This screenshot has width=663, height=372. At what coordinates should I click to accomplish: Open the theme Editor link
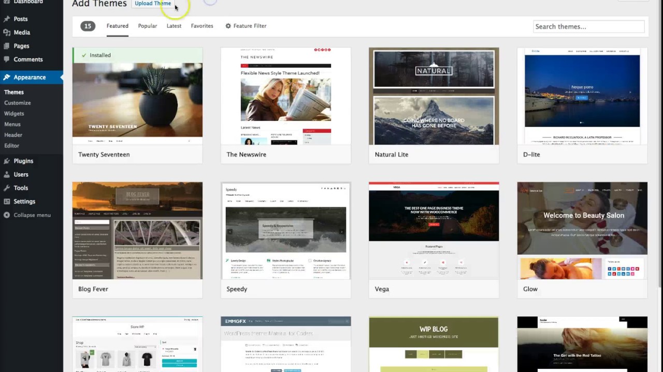12,146
